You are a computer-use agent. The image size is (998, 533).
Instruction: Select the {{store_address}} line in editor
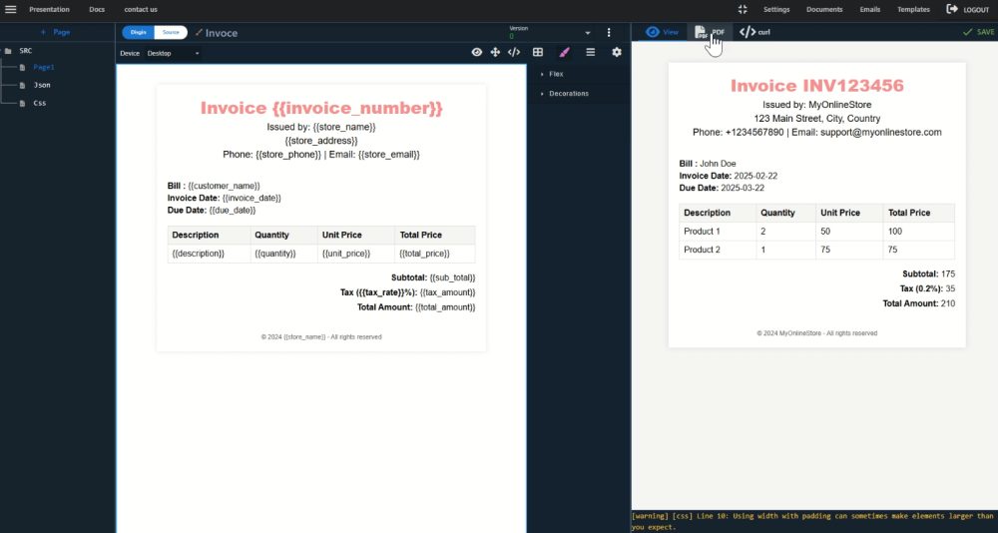[321, 141]
